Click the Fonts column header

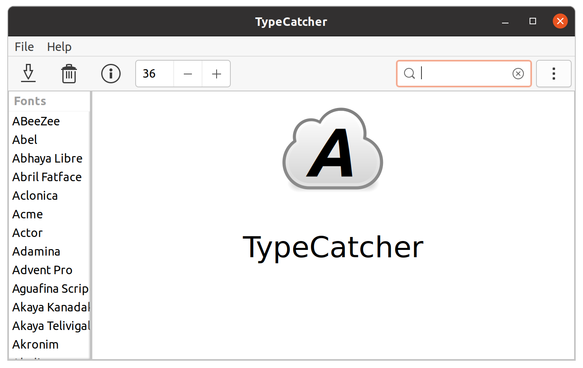pyautogui.click(x=49, y=101)
